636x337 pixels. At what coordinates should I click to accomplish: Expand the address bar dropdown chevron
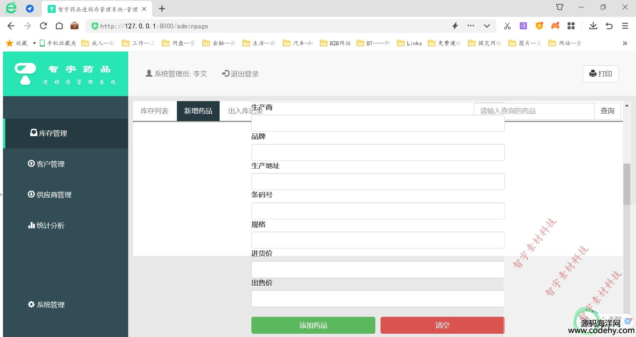pos(487,26)
